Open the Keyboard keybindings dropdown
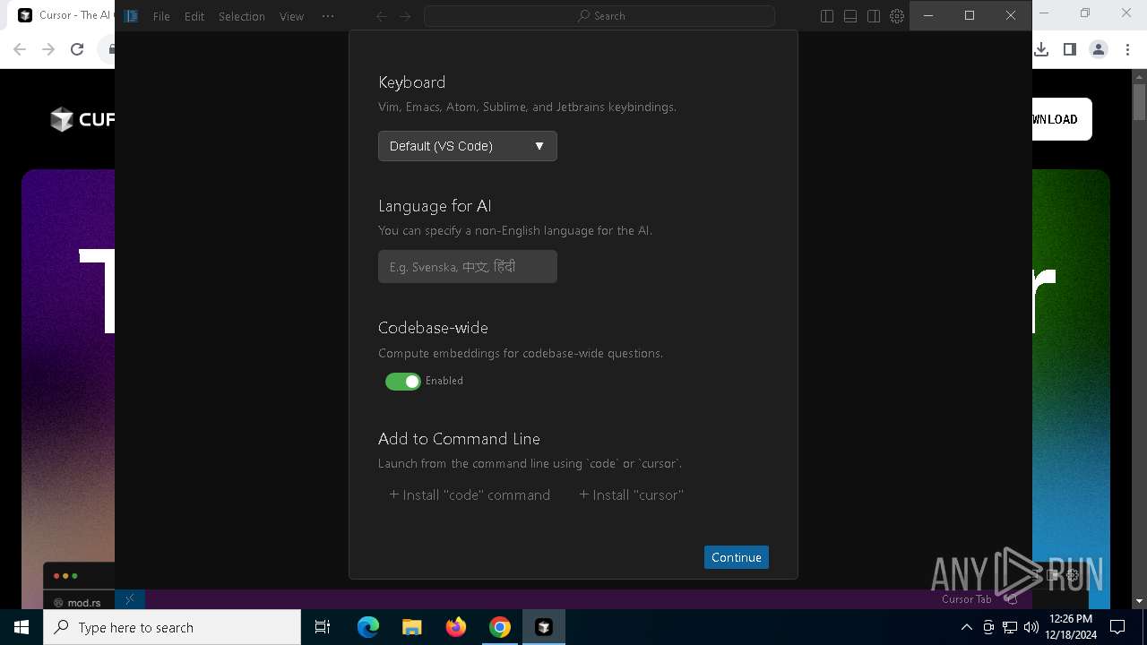The image size is (1147, 645). point(467,146)
